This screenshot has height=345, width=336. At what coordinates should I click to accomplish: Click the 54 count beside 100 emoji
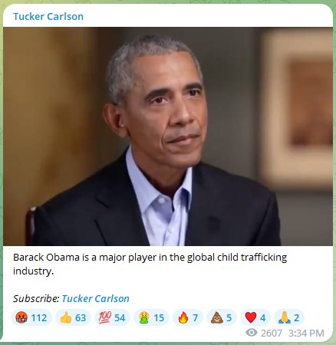[120, 318]
